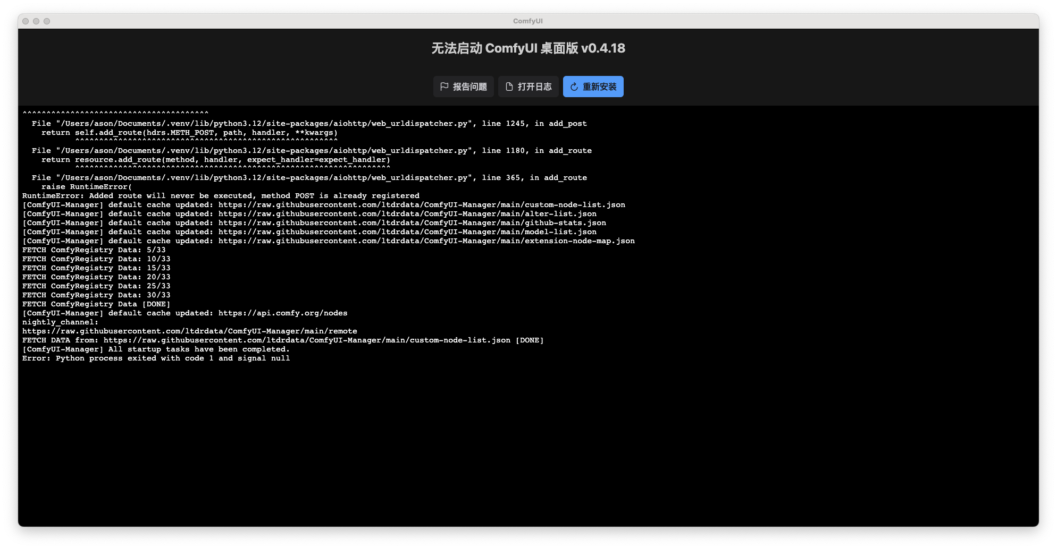Click the 'FETCH ComfyRegistry Data [DONE]' line
This screenshot has width=1057, height=549.
(96, 304)
